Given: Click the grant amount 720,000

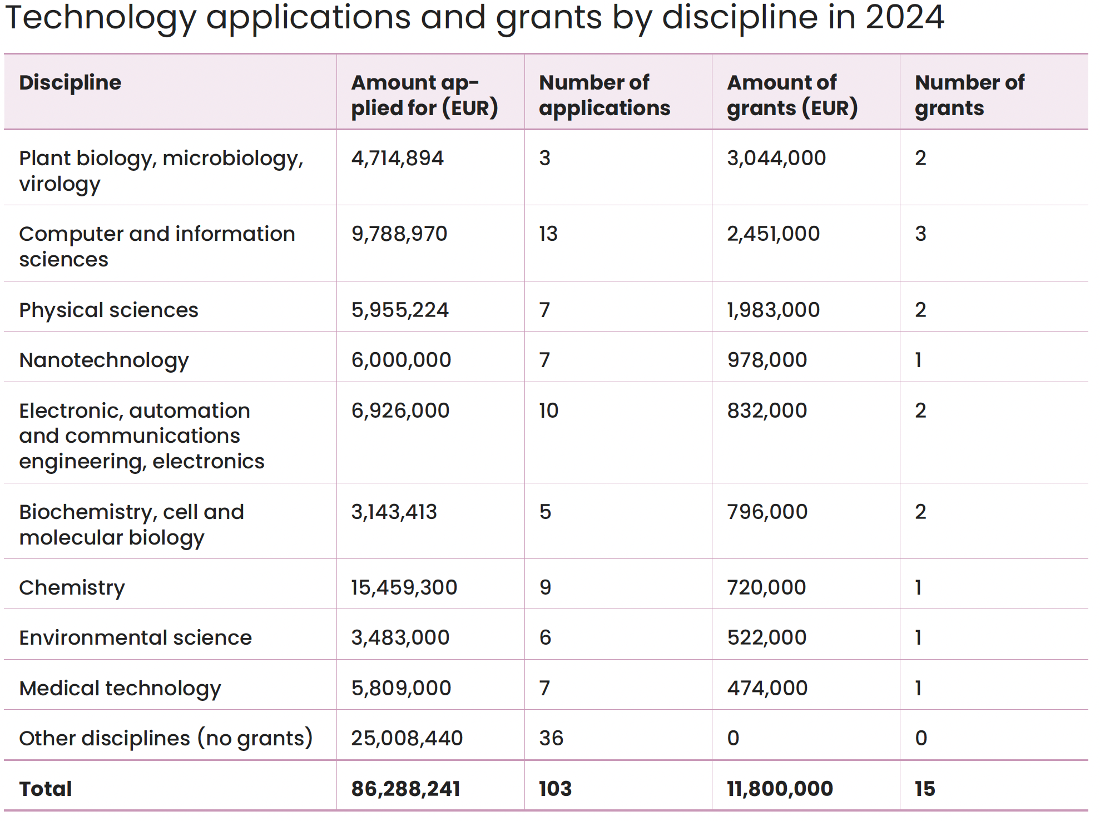Looking at the screenshot, I should [766, 588].
